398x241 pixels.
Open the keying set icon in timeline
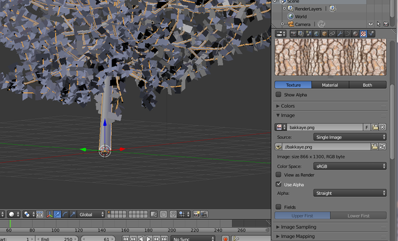point(235,239)
